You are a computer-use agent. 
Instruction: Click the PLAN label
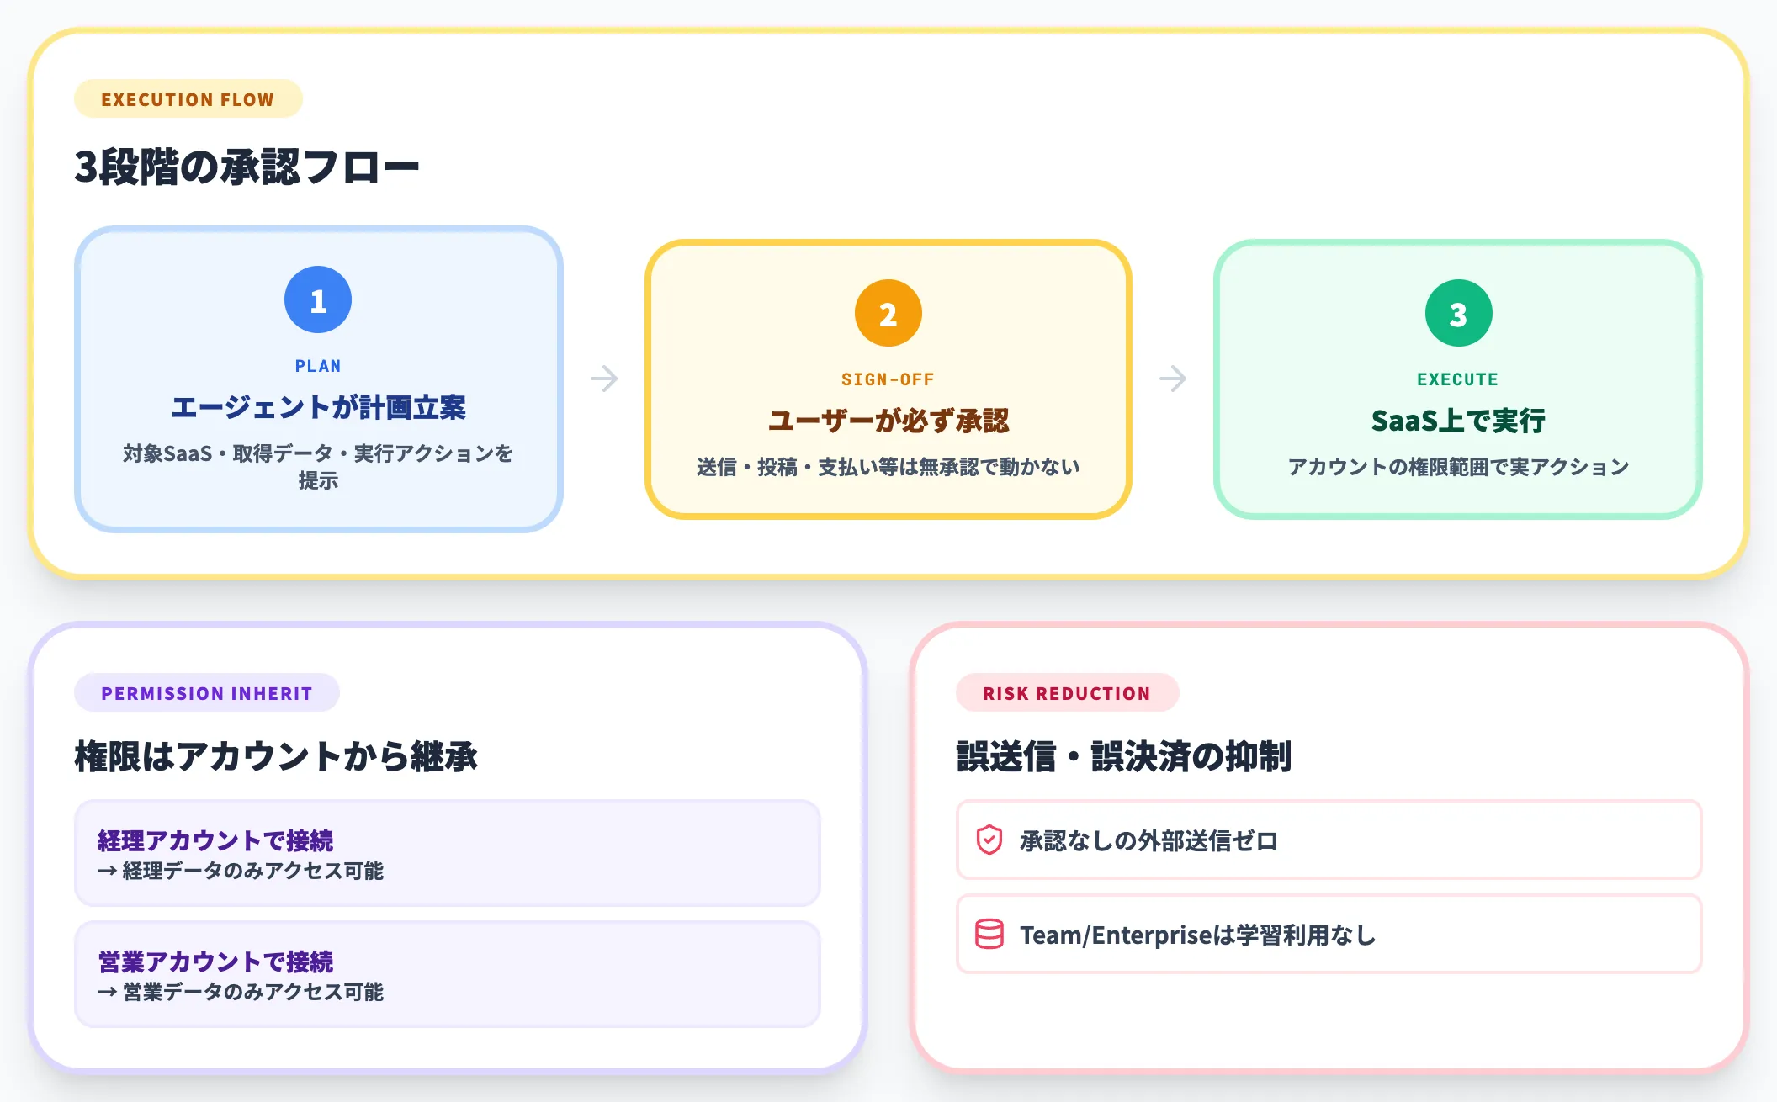click(318, 366)
